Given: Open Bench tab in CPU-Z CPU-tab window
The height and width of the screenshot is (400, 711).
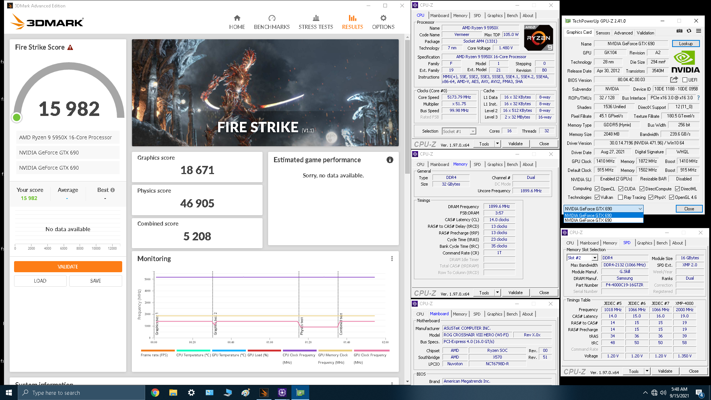Looking at the screenshot, I should click(x=512, y=16).
